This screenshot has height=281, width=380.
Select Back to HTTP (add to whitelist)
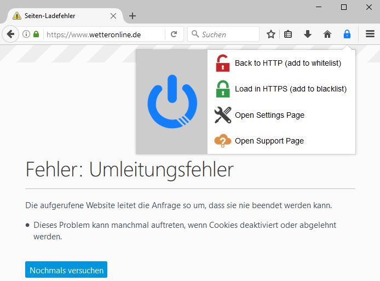287,63
